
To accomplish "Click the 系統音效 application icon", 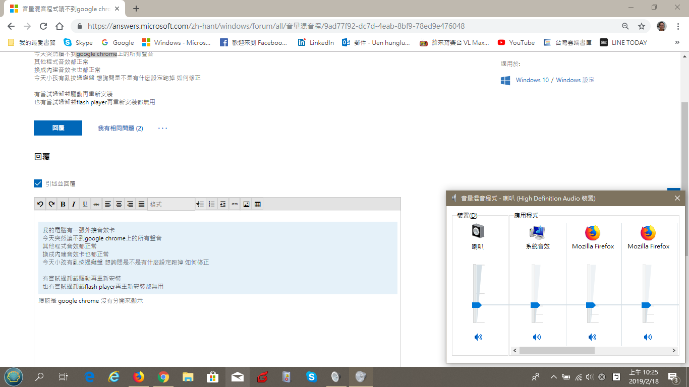I will (538, 232).
